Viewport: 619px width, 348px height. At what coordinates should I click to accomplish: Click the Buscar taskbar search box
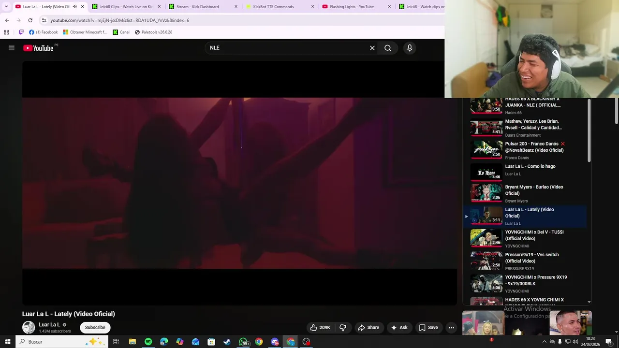pos(62,342)
